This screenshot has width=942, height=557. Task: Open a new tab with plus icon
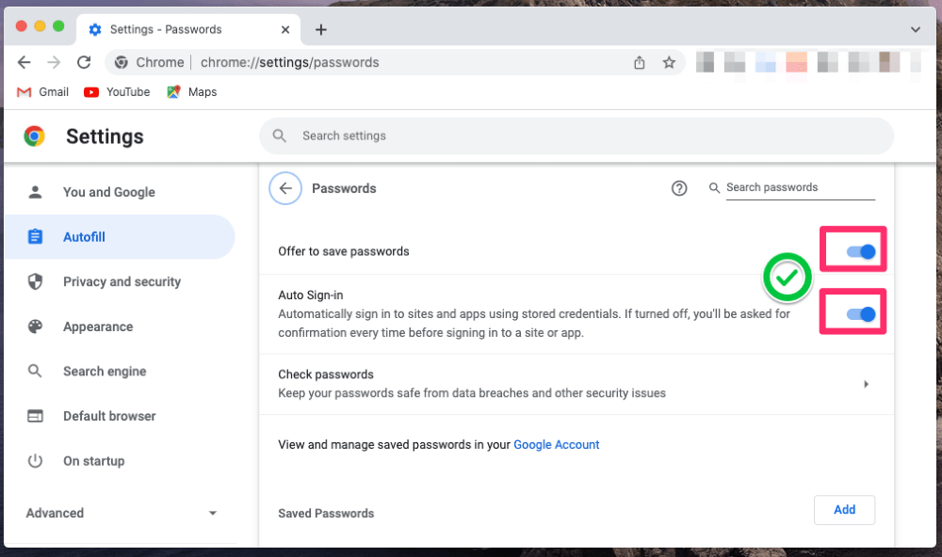click(x=321, y=29)
